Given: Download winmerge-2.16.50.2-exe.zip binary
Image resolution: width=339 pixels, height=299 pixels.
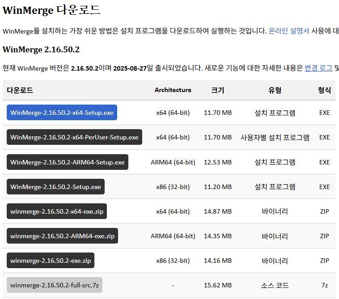Looking at the screenshot, I should (51, 261).
